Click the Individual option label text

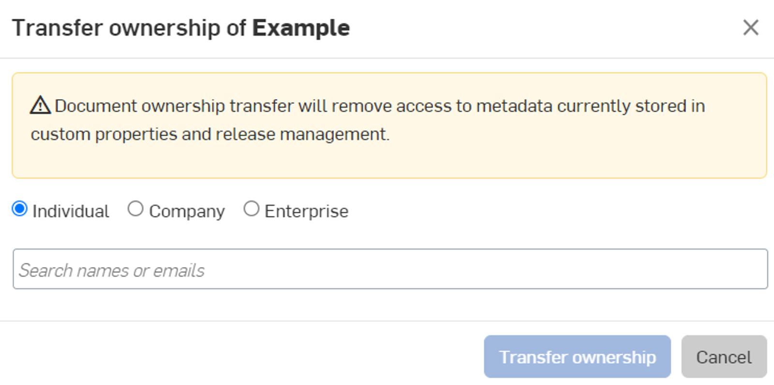(71, 212)
